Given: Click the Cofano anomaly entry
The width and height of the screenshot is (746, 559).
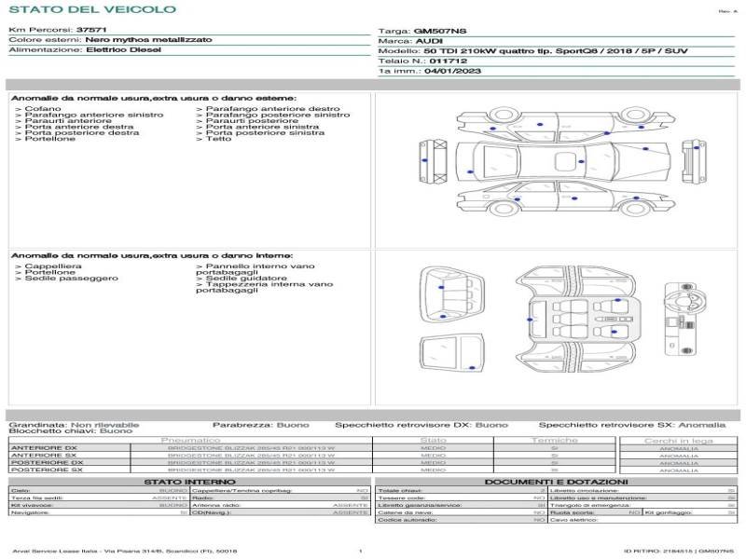Looking at the screenshot, I should click(43, 109).
